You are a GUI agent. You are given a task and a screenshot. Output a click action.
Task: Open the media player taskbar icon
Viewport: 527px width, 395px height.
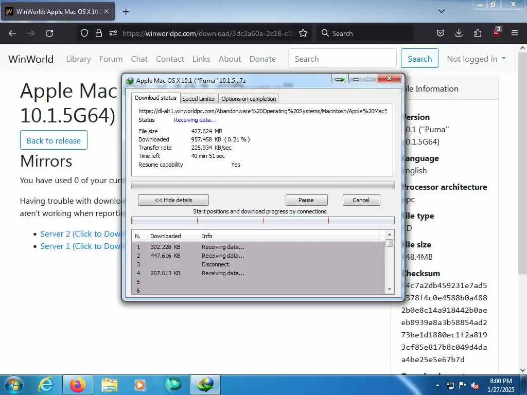[140, 385]
